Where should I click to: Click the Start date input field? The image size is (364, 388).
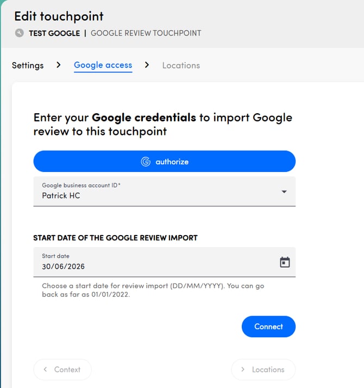(164, 262)
